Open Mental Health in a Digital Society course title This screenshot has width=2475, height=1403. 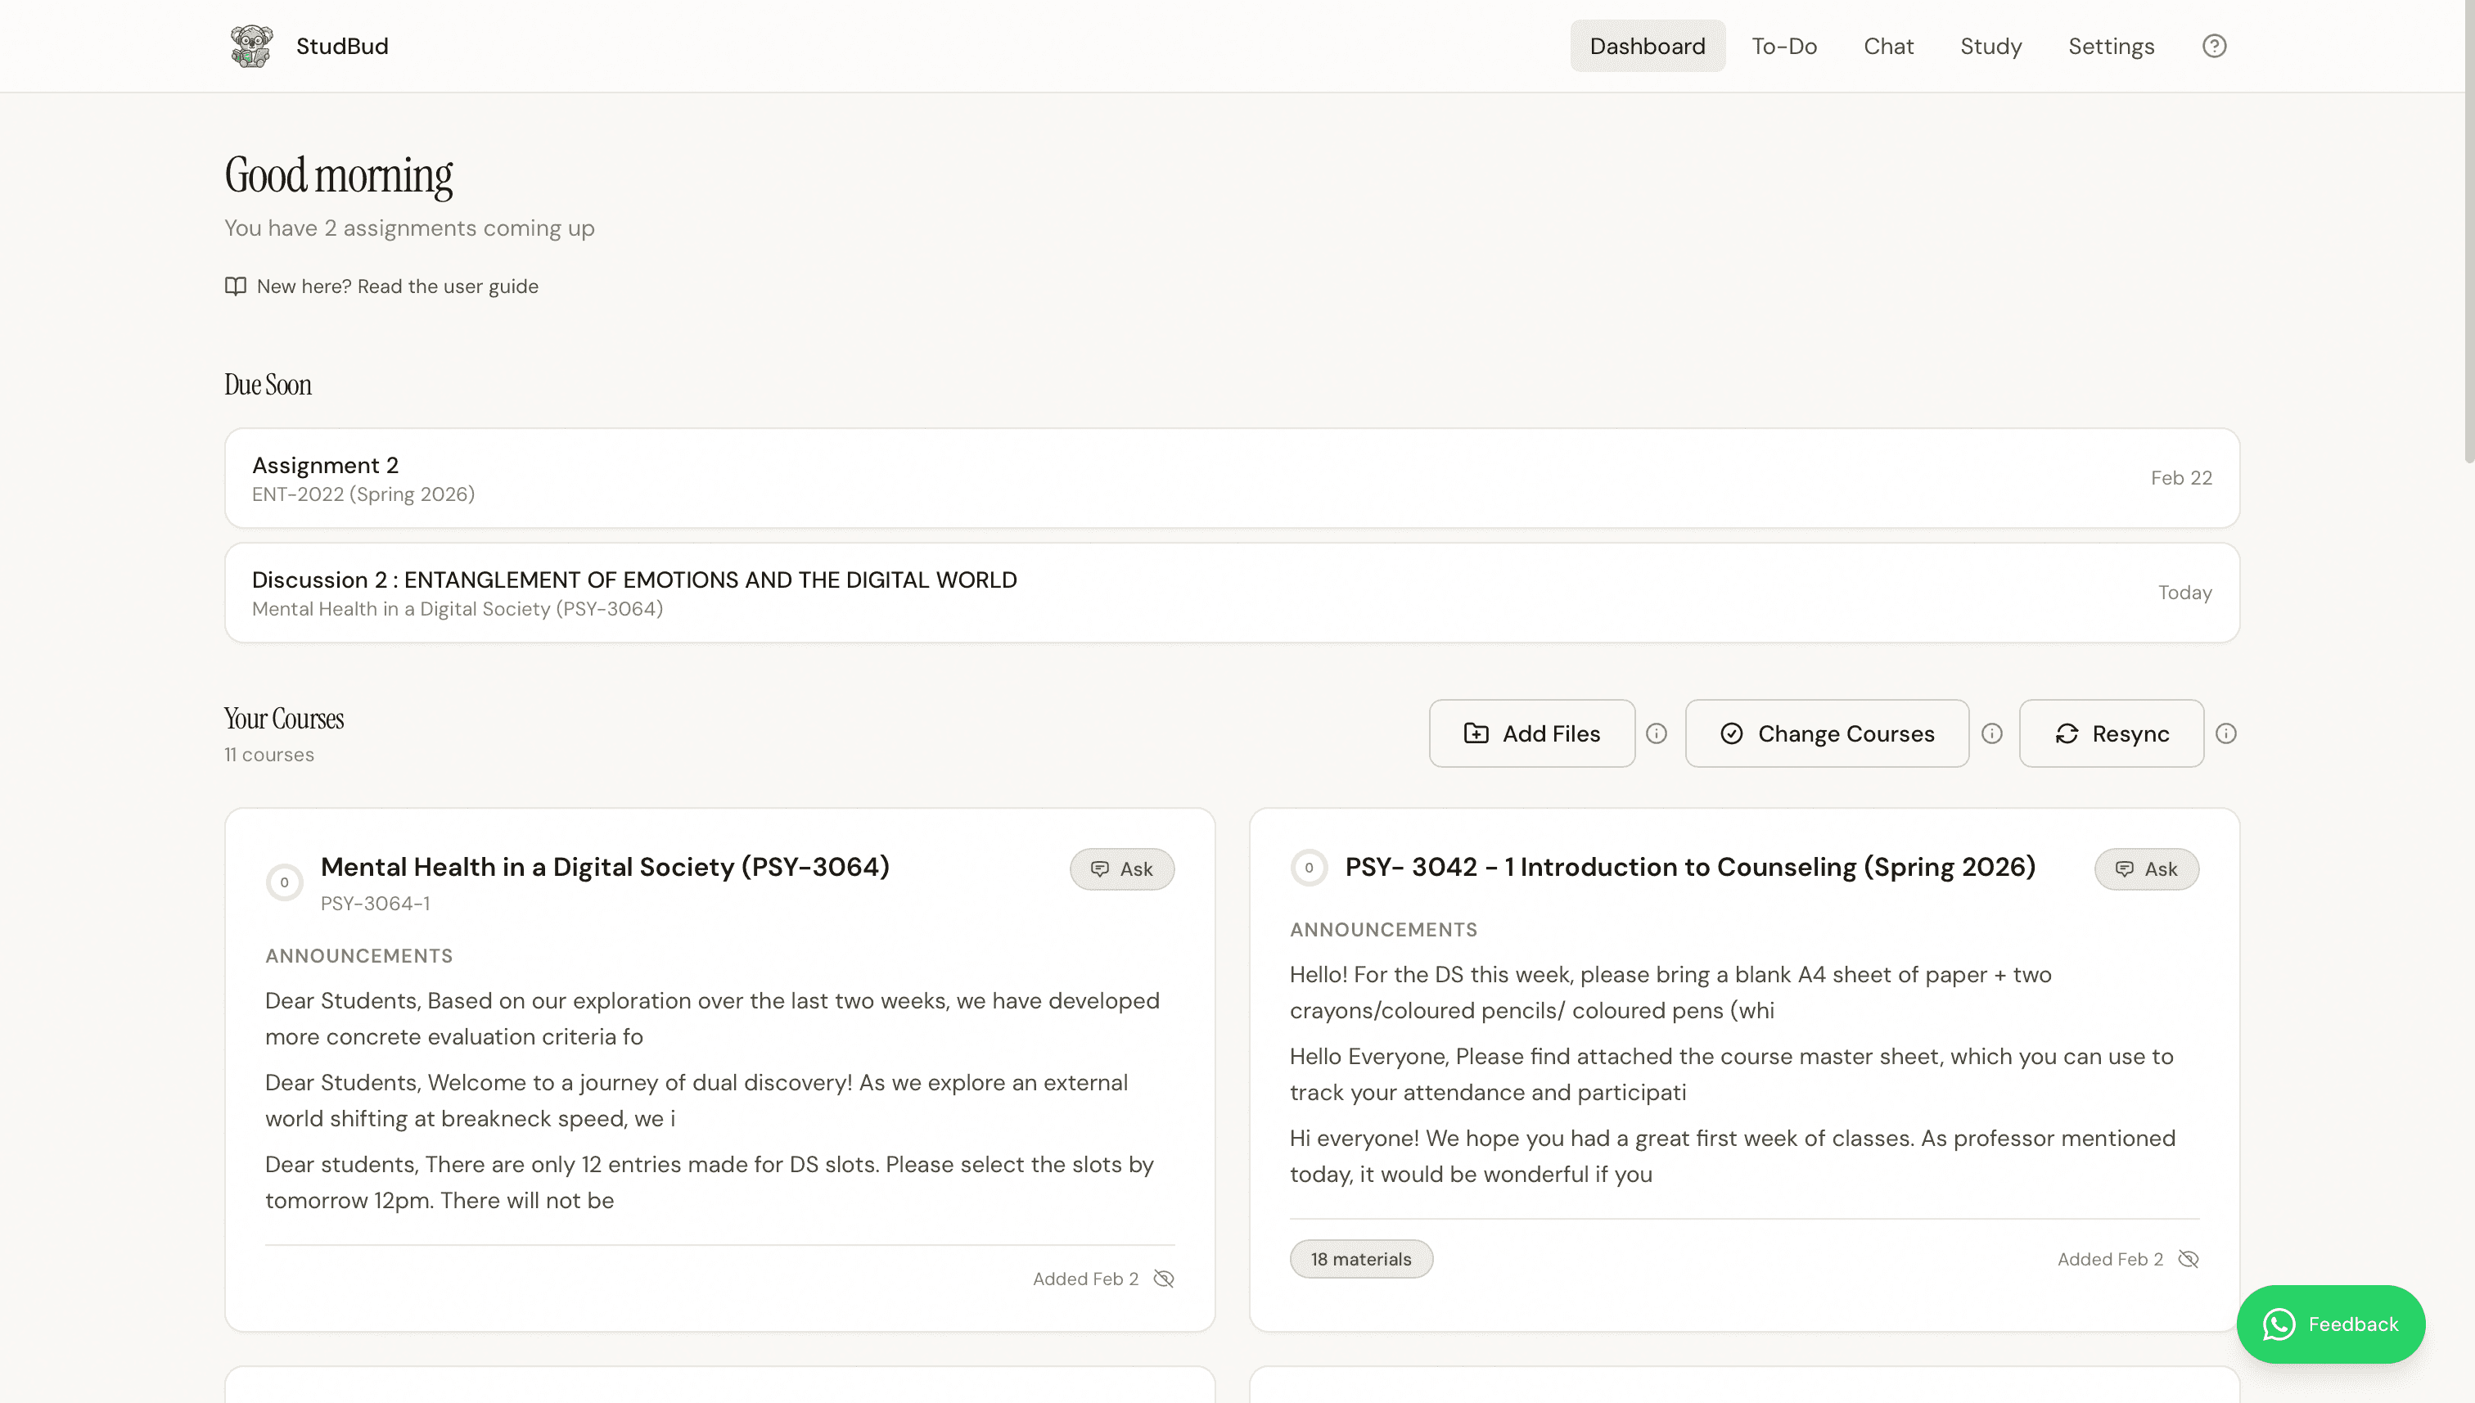(x=605, y=866)
